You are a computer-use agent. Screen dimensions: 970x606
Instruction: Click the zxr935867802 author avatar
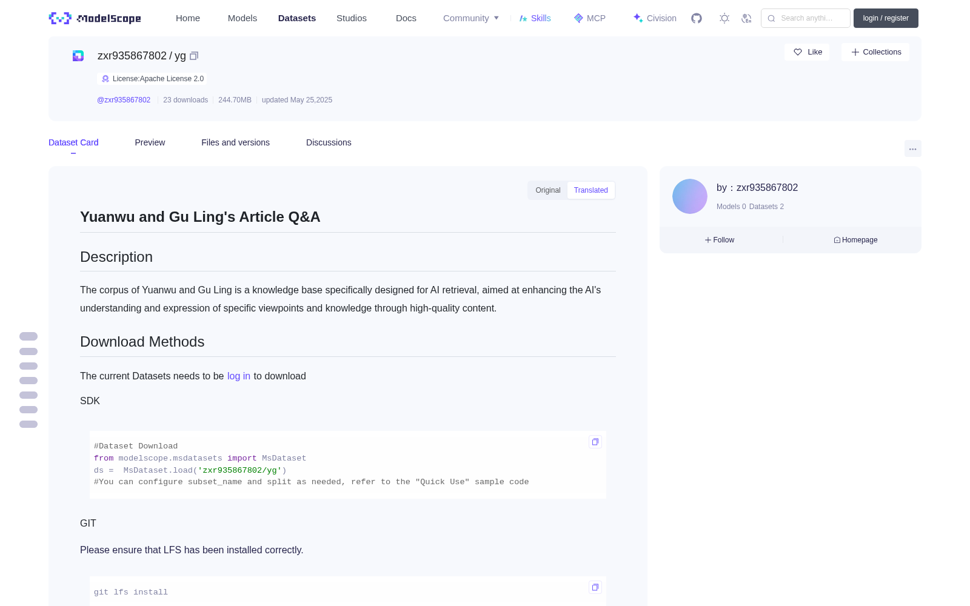[690, 196]
